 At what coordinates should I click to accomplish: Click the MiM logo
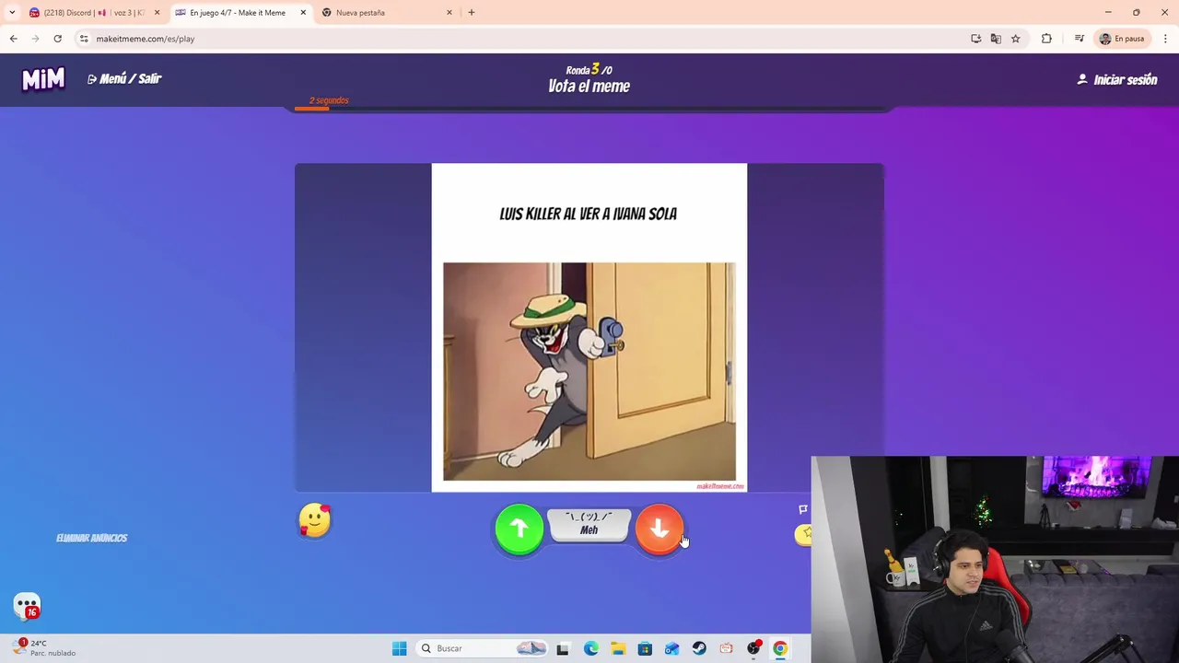[x=43, y=79]
